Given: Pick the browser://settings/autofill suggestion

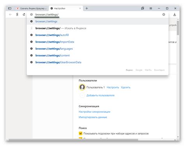Looking at the screenshot, I should tap(98, 35).
